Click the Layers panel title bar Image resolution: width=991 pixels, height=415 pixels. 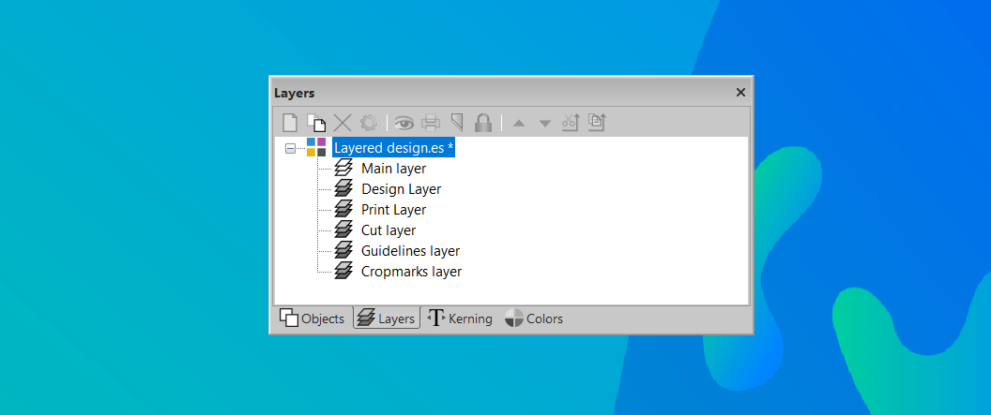511,93
